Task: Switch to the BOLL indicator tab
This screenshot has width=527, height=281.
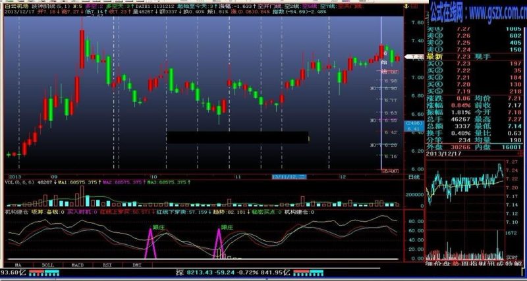Action: click(x=47, y=265)
